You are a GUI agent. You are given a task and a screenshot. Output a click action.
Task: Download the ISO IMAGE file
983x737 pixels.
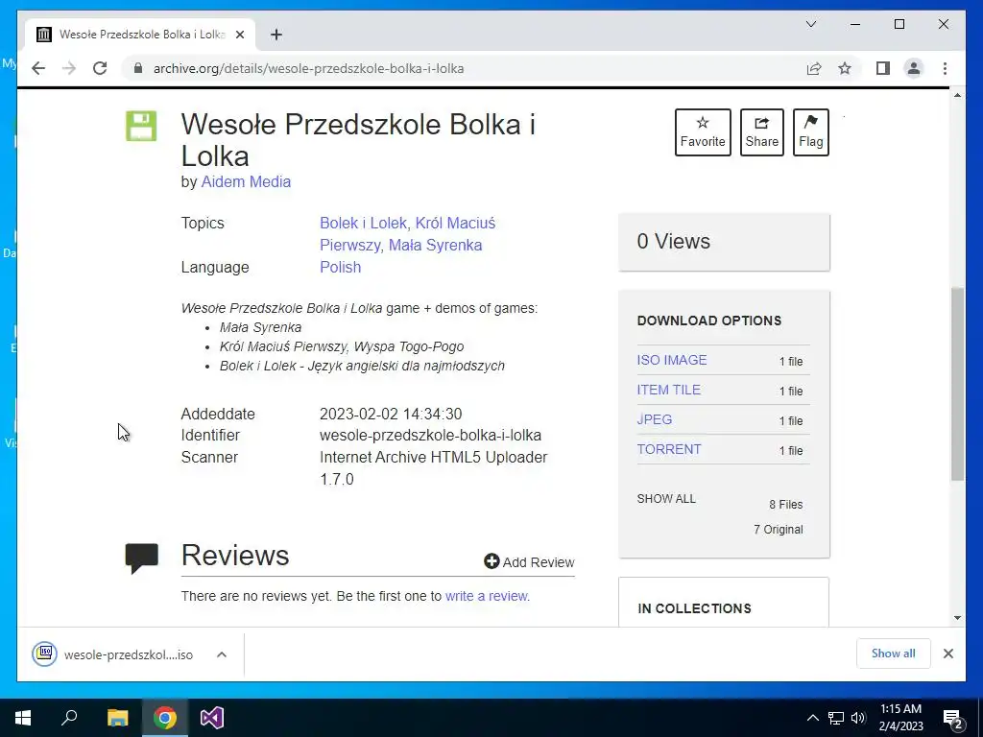(x=671, y=360)
